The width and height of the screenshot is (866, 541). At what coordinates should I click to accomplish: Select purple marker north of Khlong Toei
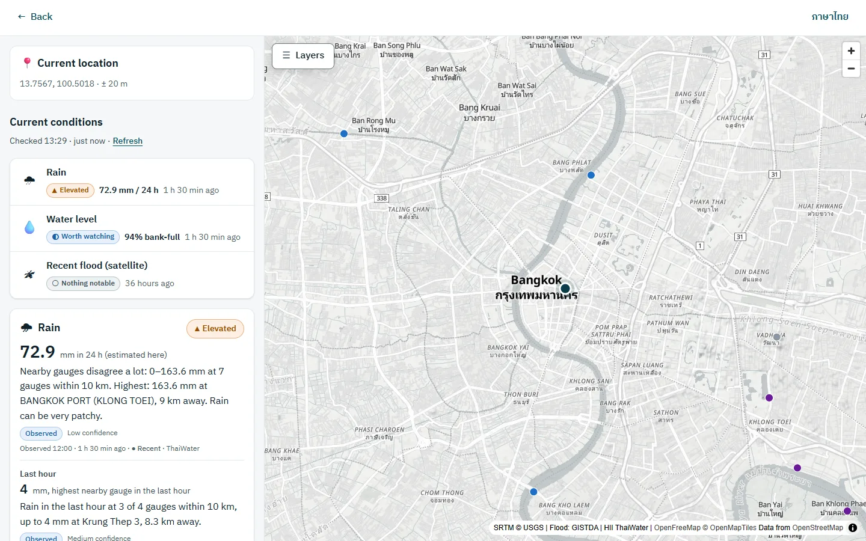[769, 398]
